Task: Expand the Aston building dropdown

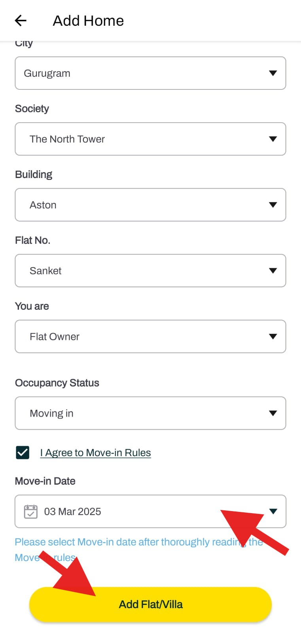Action: pyautogui.click(x=150, y=205)
